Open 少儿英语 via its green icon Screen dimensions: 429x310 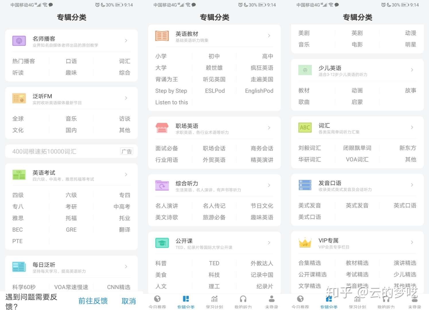click(x=305, y=70)
